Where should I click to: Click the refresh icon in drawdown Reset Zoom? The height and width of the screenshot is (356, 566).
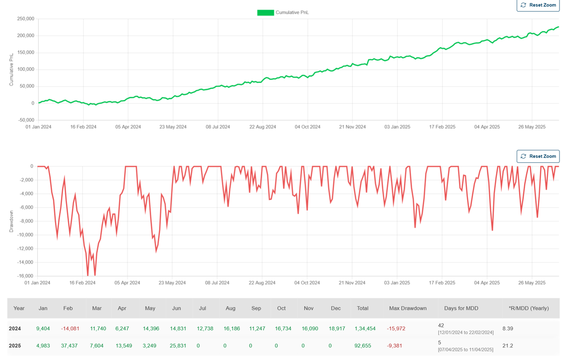coord(523,156)
